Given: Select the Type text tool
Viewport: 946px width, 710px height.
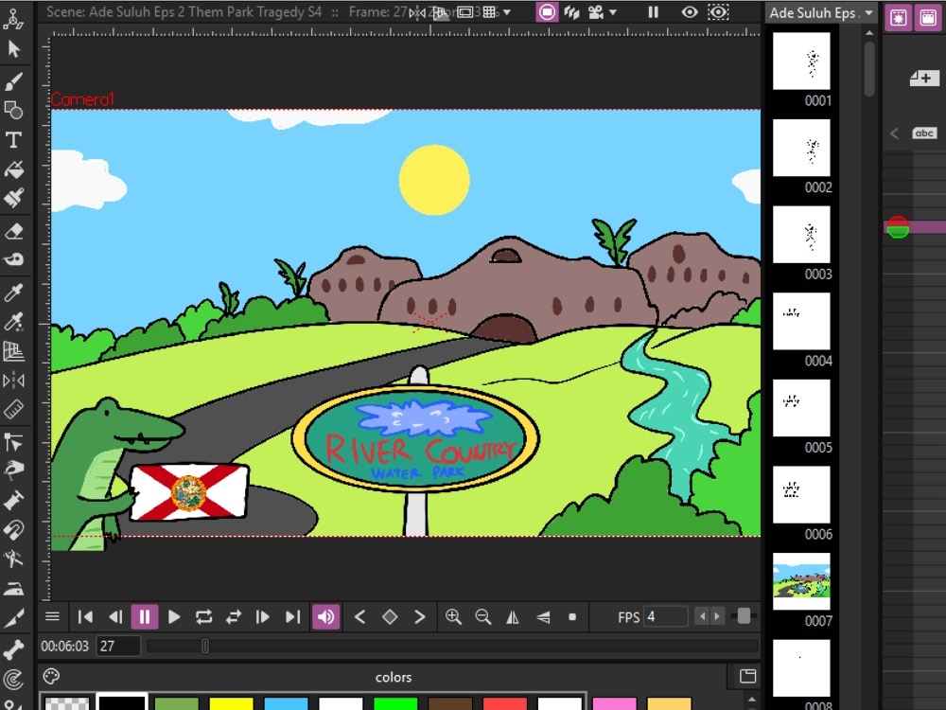Looking at the screenshot, I should [x=13, y=140].
